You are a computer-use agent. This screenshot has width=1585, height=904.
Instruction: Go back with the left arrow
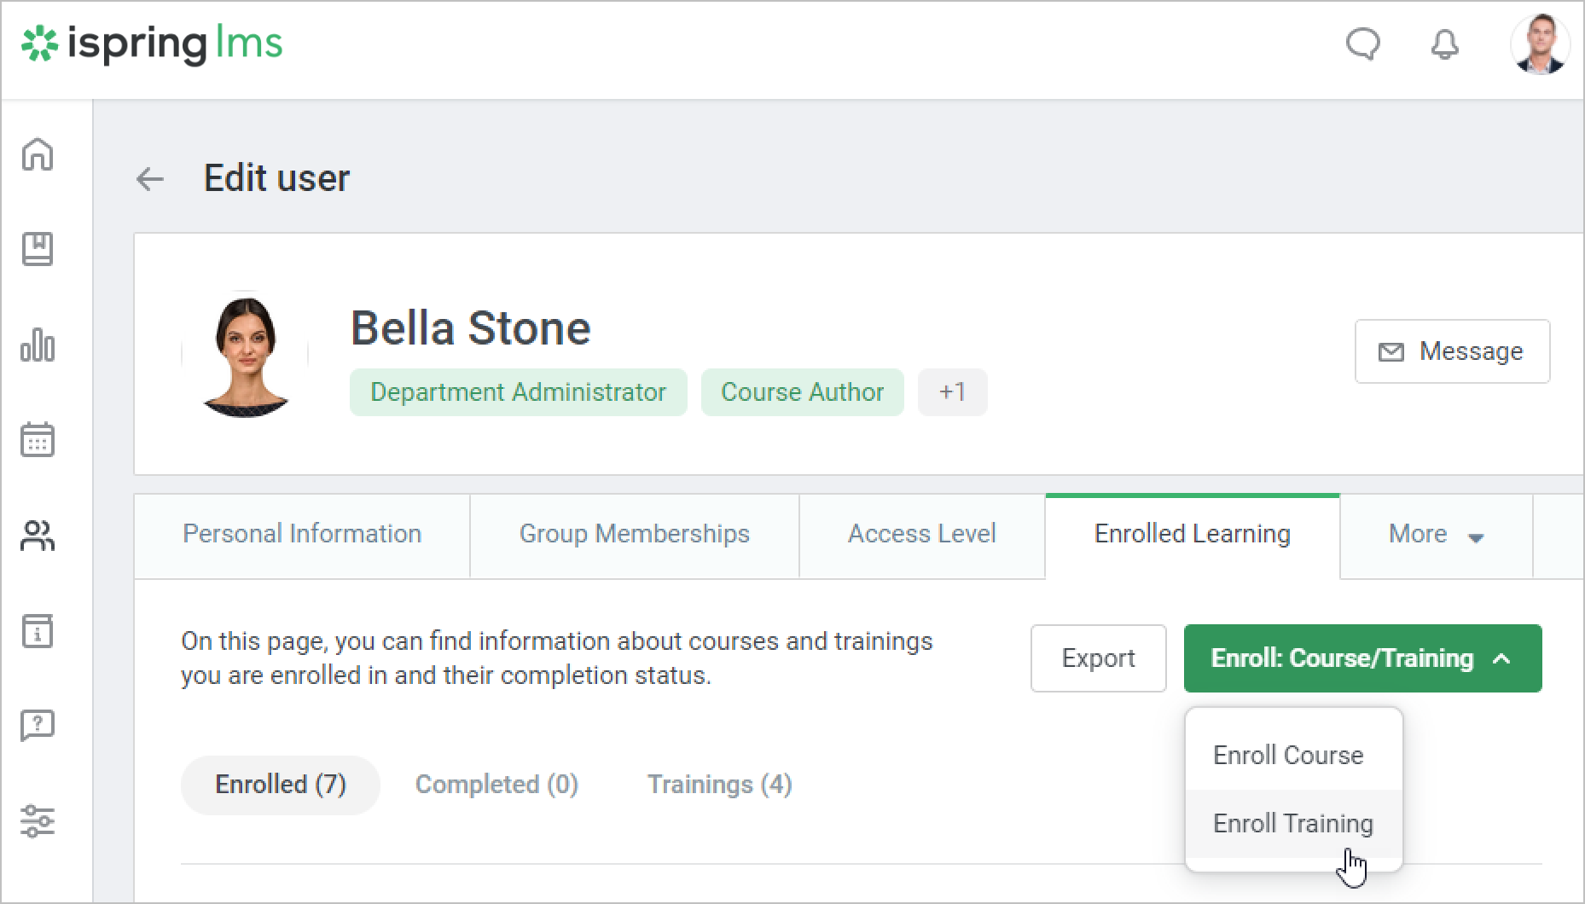[150, 179]
